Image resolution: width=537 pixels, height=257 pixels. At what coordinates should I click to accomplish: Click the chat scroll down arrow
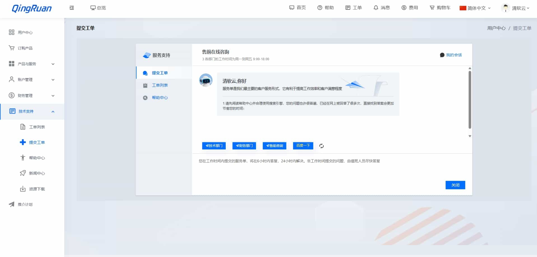(x=470, y=136)
